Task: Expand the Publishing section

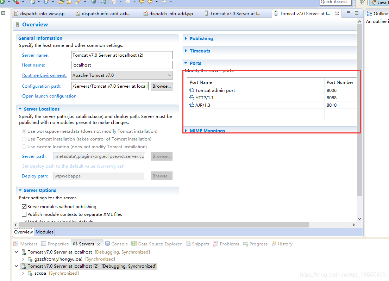Action: pyautogui.click(x=186, y=38)
